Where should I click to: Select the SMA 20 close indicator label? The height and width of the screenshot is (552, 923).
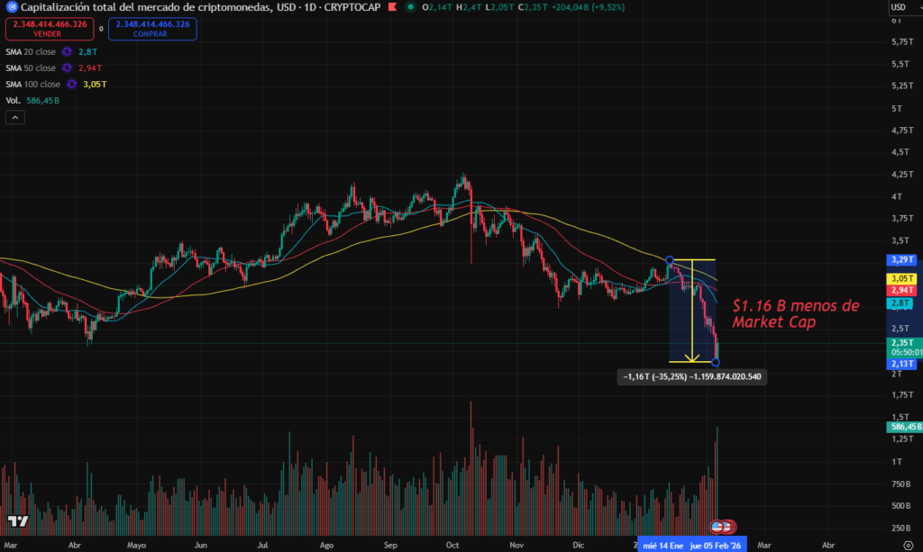click(x=30, y=51)
